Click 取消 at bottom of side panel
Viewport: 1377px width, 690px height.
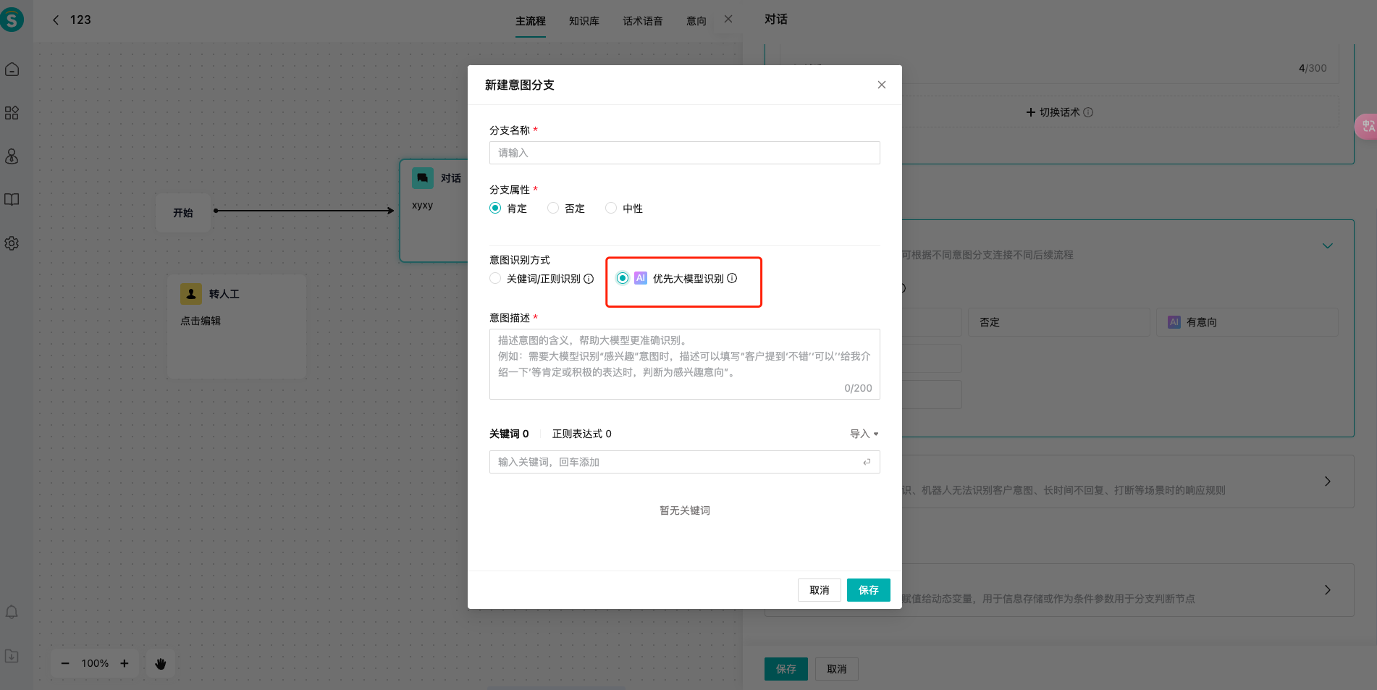(837, 669)
